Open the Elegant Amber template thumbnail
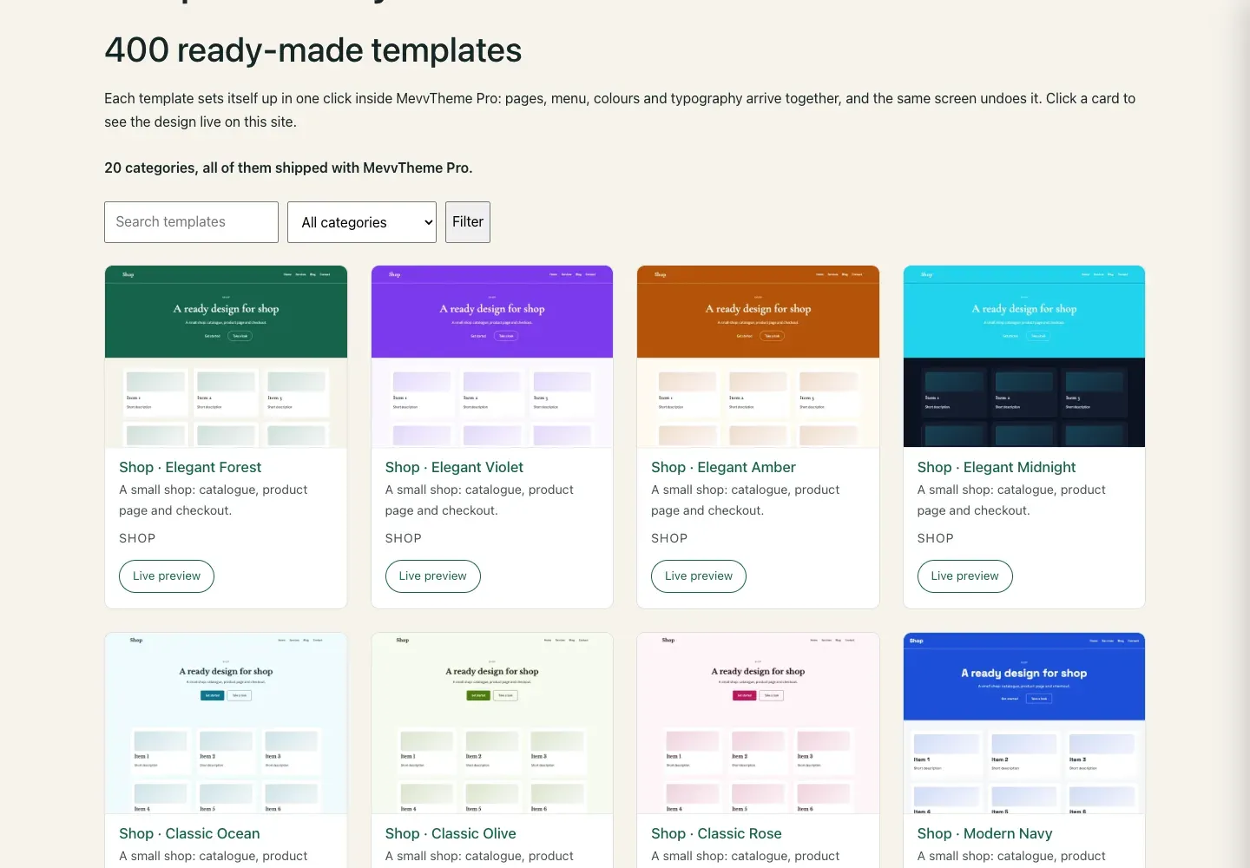1250x868 pixels. coord(758,357)
